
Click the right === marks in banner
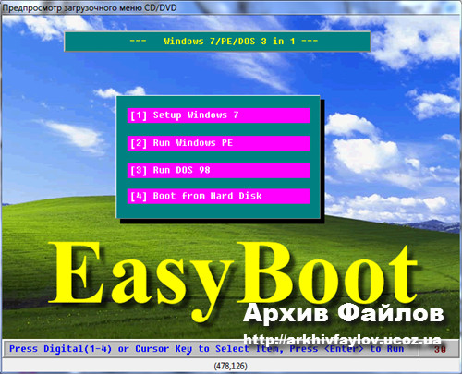pyautogui.click(x=310, y=42)
